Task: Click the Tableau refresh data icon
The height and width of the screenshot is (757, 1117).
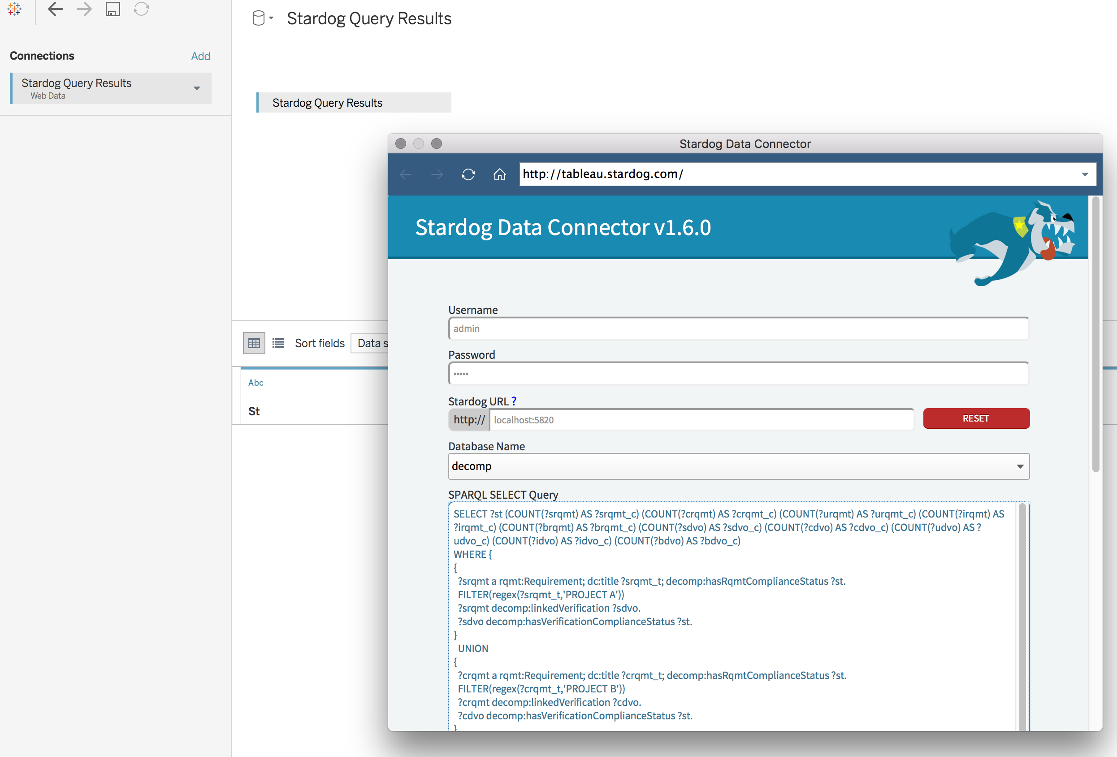Action: (141, 9)
